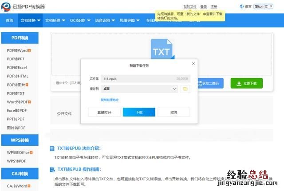Select Word转PDF in sidebar
Screen dimensions: 284x191
[17, 102]
